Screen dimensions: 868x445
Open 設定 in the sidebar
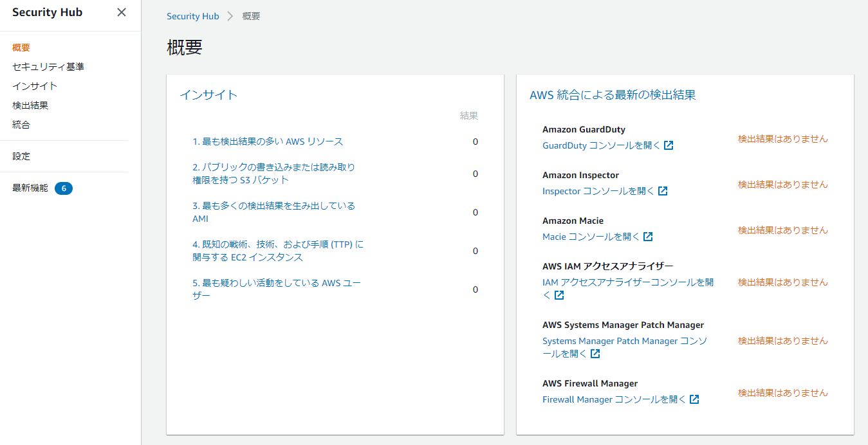tap(21, 156)
